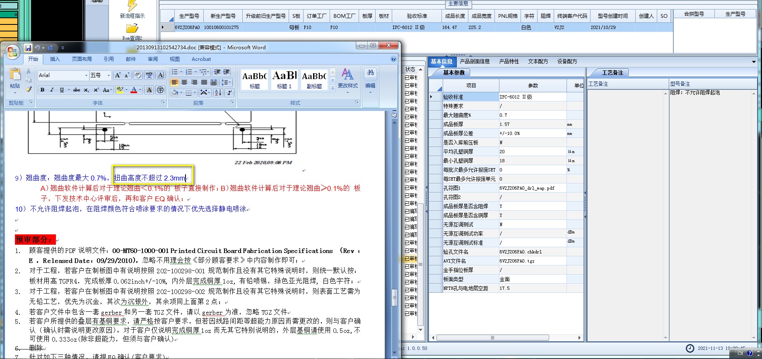Open the phonetic guide (wén) tool
Image resolution: width=762 pixels, height=359 pixels.
[x=149, y=75]
